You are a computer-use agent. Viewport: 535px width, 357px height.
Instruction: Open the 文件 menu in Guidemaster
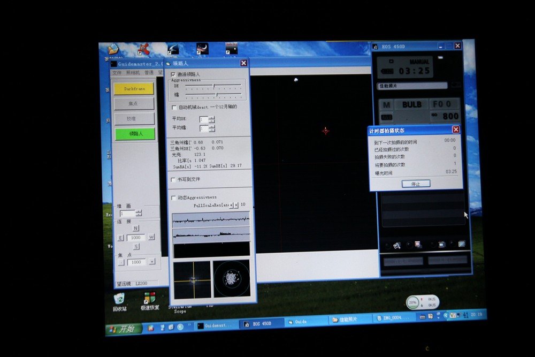(117, 73)
